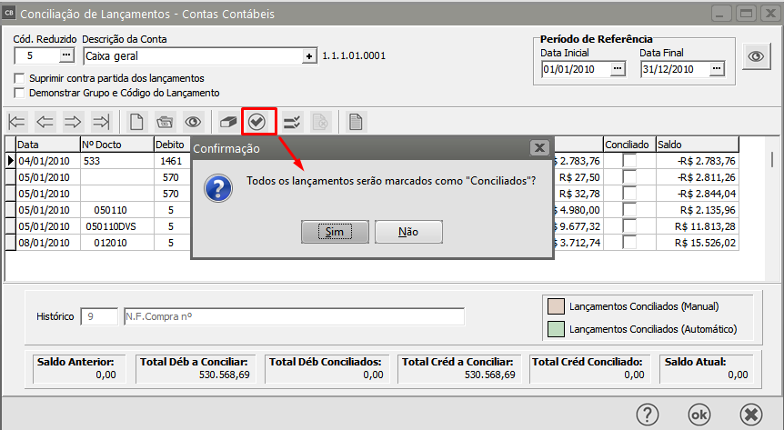Go to the first record arrow

click(17, 122)
